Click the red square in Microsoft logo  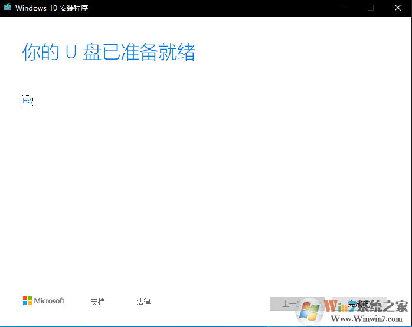(x=25, y=299)
